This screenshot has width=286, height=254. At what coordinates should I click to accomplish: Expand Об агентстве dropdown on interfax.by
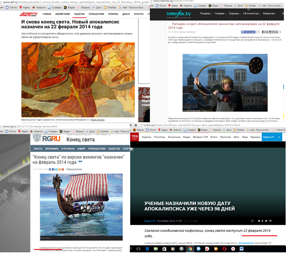[252, 13]
